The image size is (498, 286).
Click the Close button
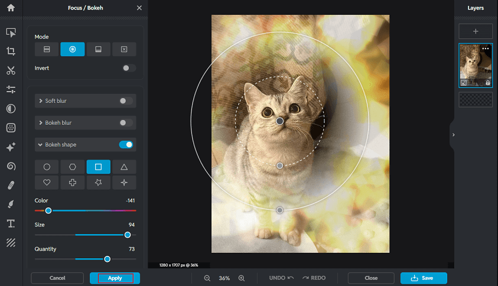pos(371,278)
